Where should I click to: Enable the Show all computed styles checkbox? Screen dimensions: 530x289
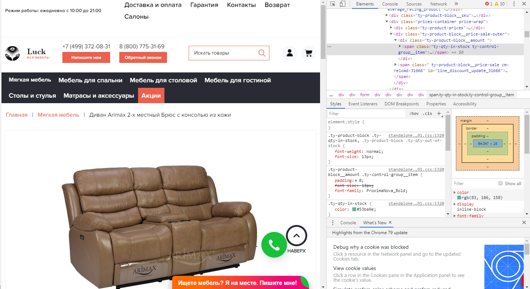point(500,183)
